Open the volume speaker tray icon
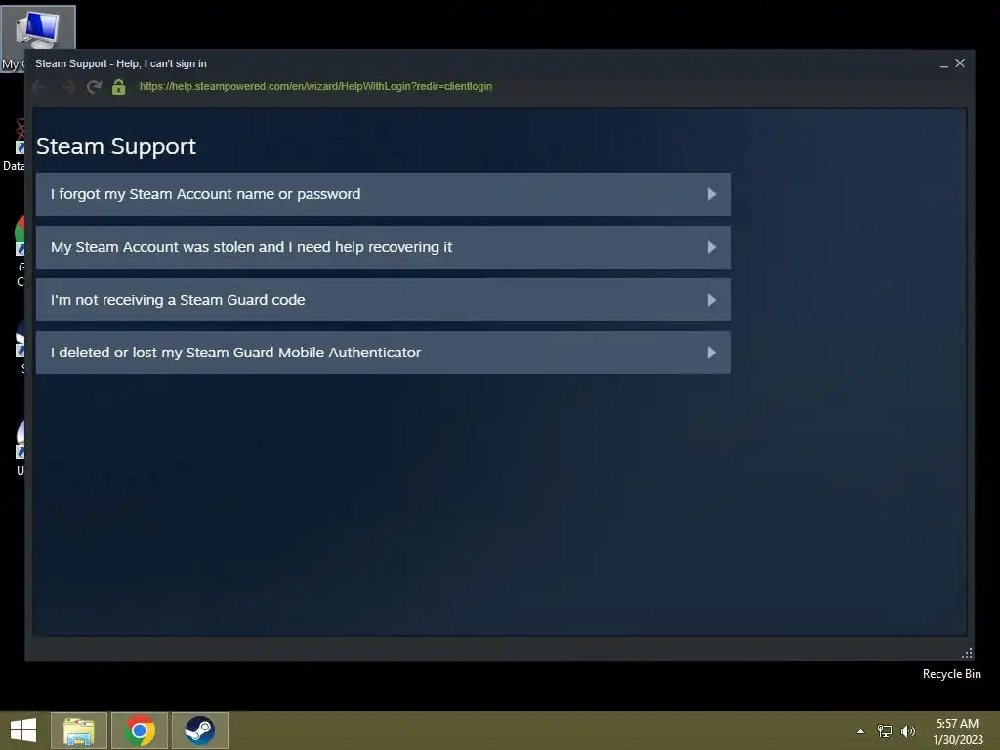 coord(907,731)
